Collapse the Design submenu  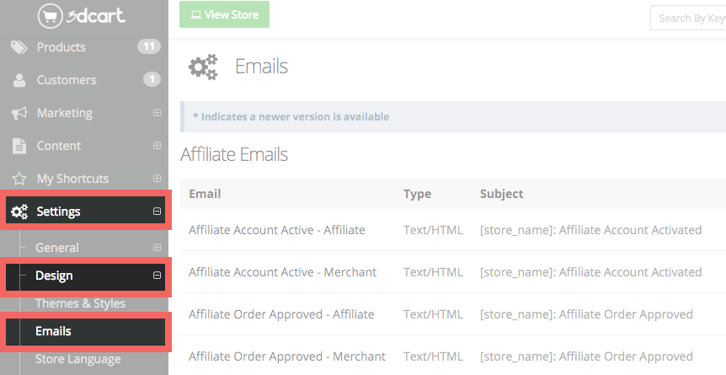click(157, 276)
